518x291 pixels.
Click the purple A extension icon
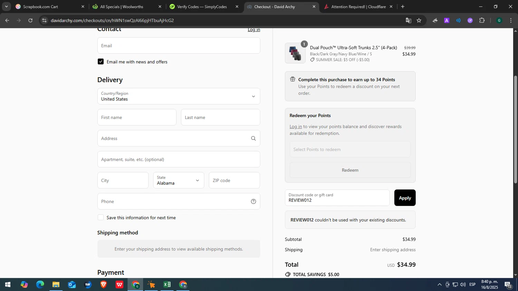447,20
